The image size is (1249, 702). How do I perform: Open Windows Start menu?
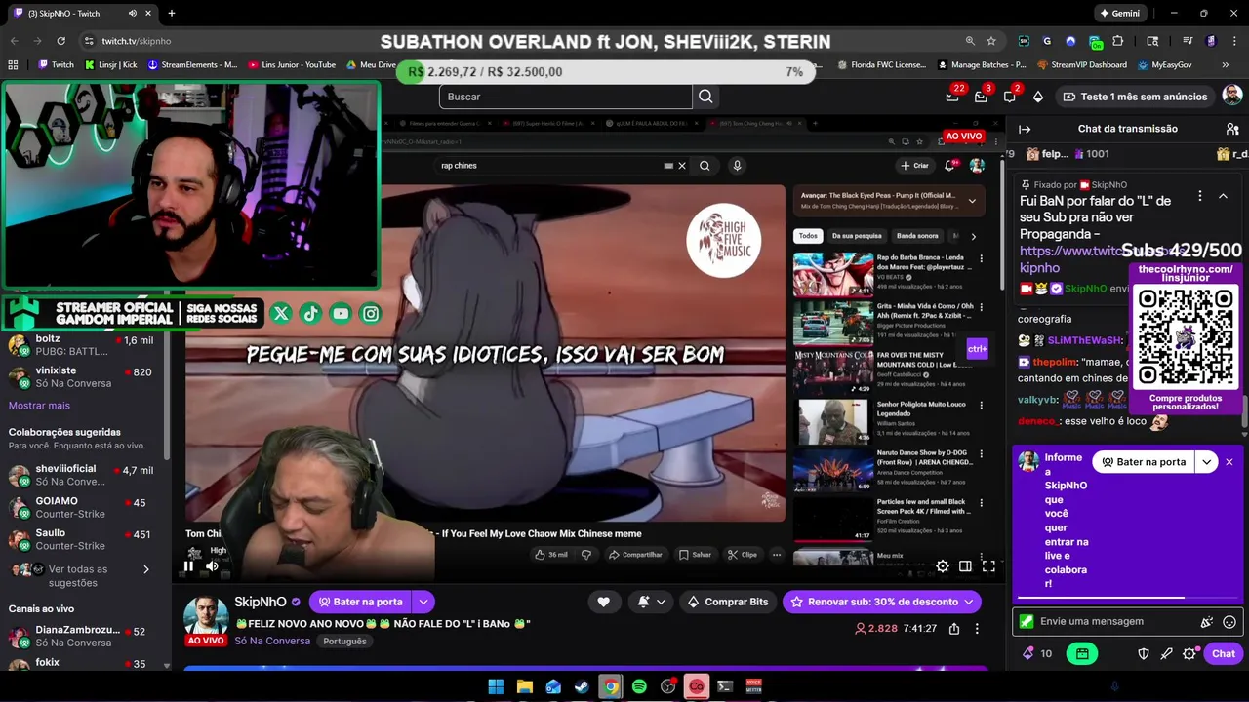click(496, 686)
